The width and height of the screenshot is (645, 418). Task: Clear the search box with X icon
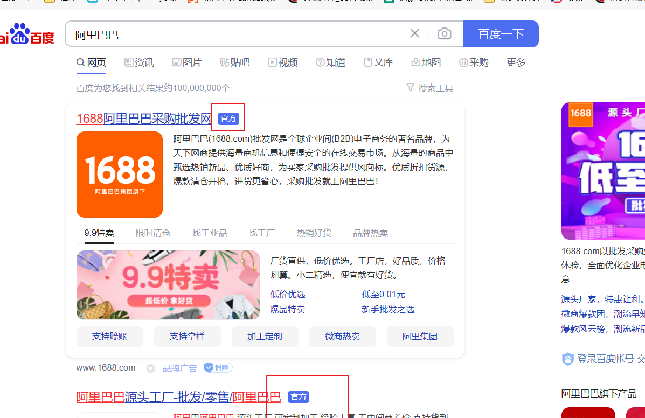pos(415,33)
